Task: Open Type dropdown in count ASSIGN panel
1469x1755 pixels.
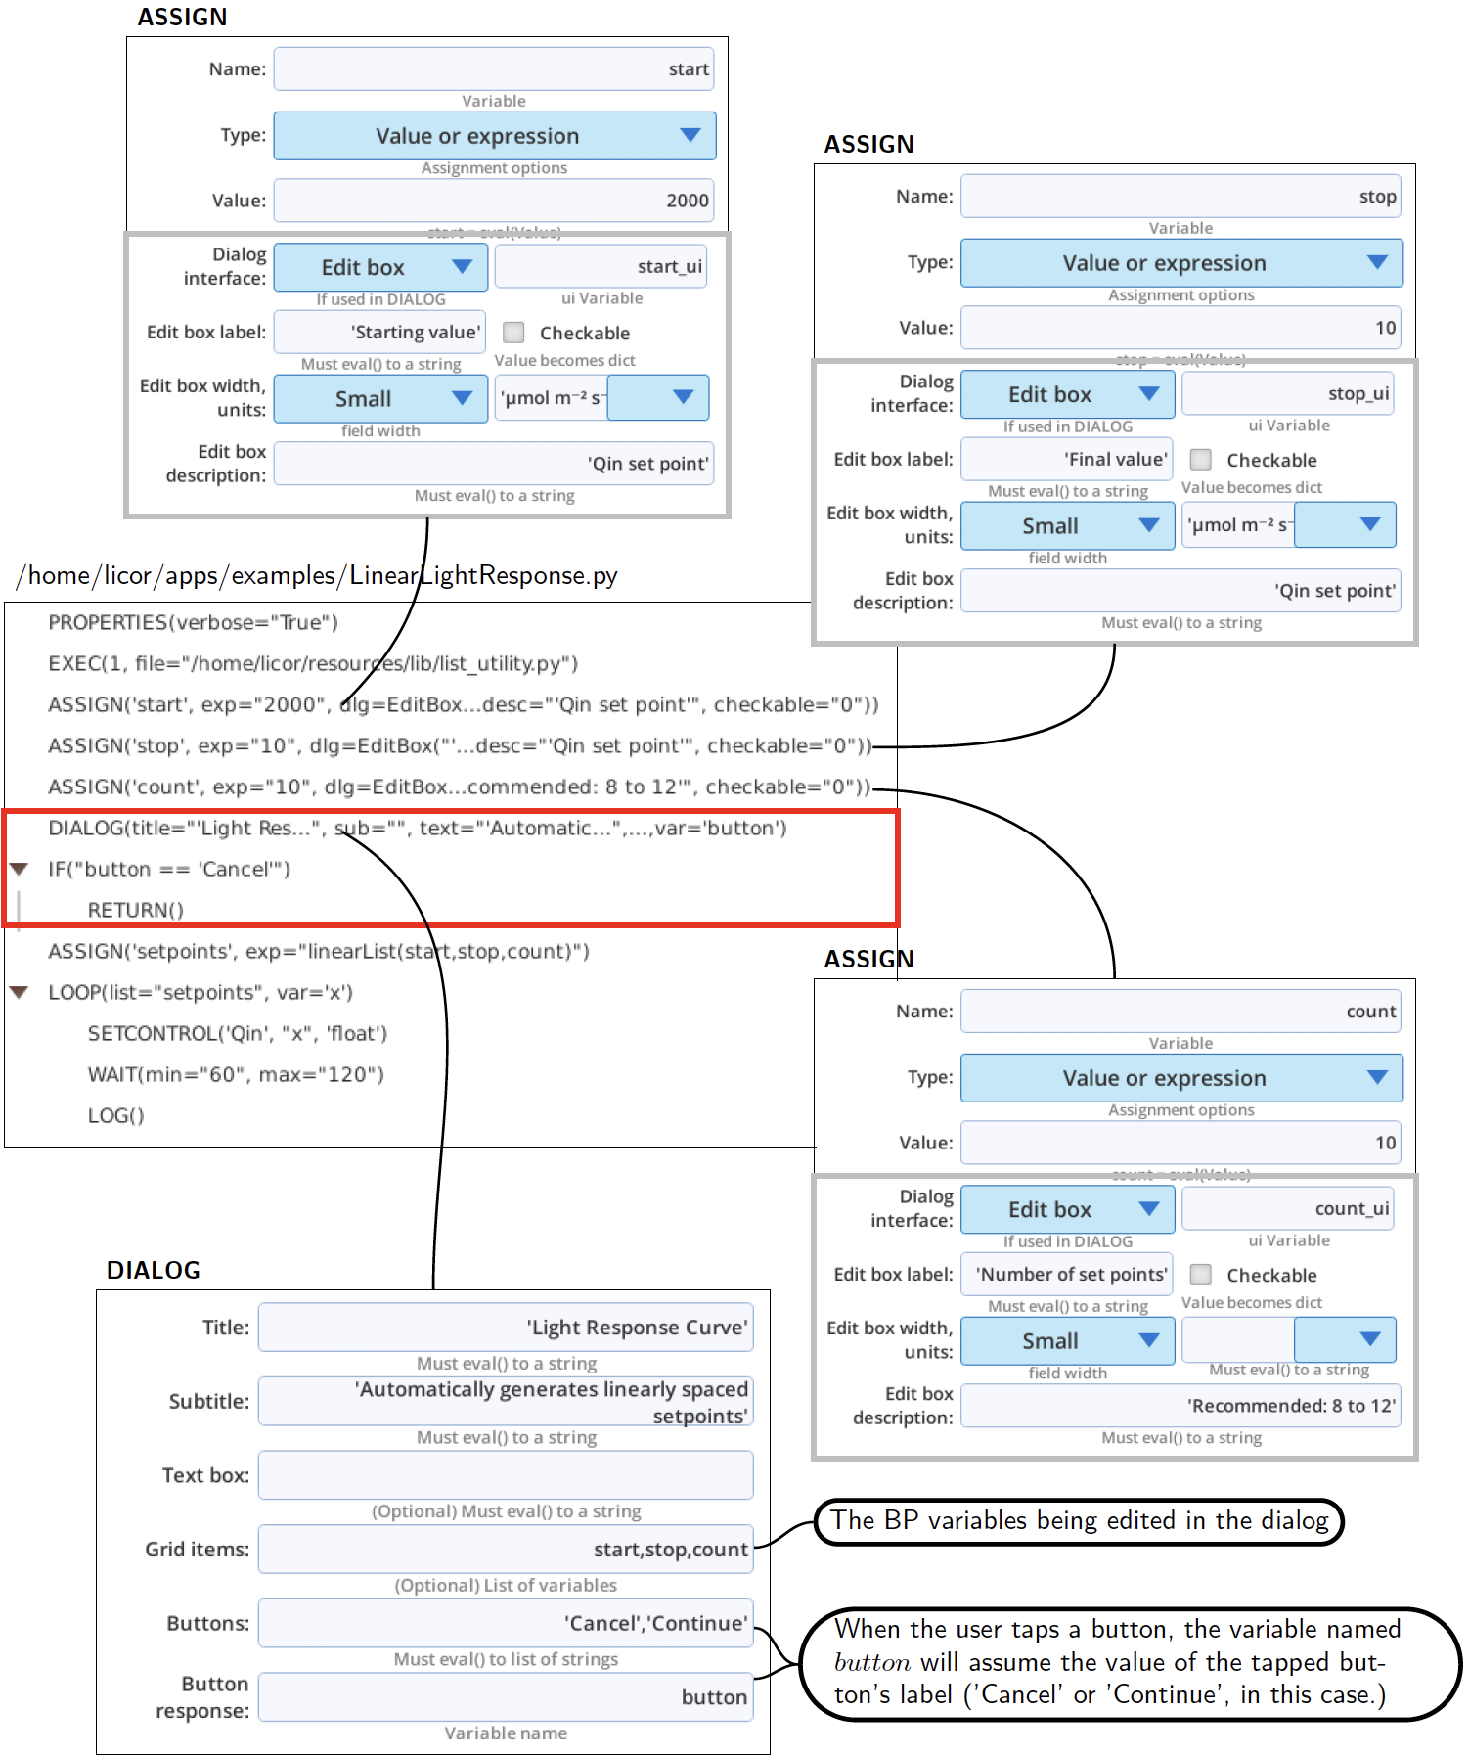Action: [x=1181, y=1078]
